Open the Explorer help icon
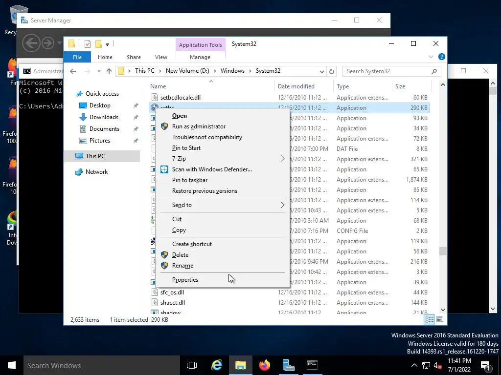Screen dimensions: 501x375 (442, 57)
